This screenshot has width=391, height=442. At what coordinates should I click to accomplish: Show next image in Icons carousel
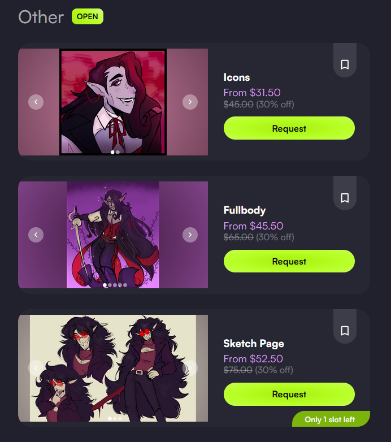pyautogui.click(x=190, y=102)
